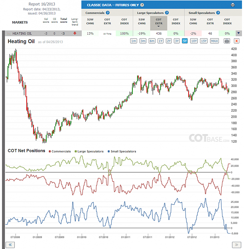The width and height of the screenshot is (244, 249).
Task: Click Small Speculators -2% cell
Action: click(x=193, y=33)
